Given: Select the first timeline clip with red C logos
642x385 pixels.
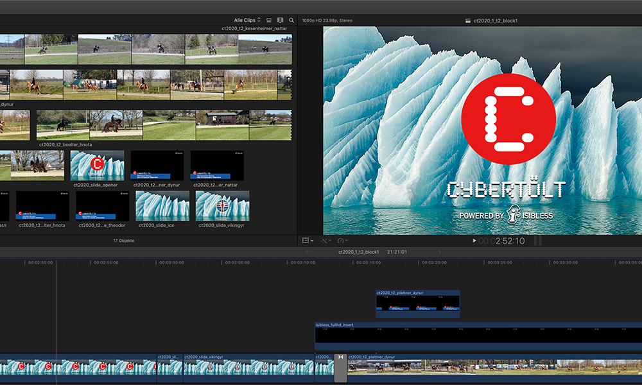Looking at the screenshot, I should 78,368.
